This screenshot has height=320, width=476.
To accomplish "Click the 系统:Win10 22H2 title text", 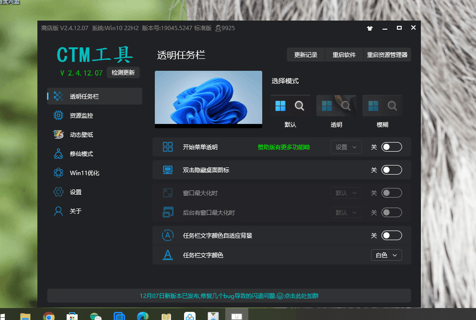I will point(115,28).
